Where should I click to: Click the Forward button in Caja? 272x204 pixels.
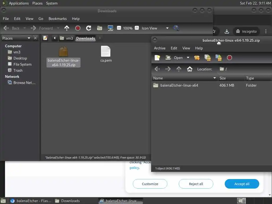point(42,28)
